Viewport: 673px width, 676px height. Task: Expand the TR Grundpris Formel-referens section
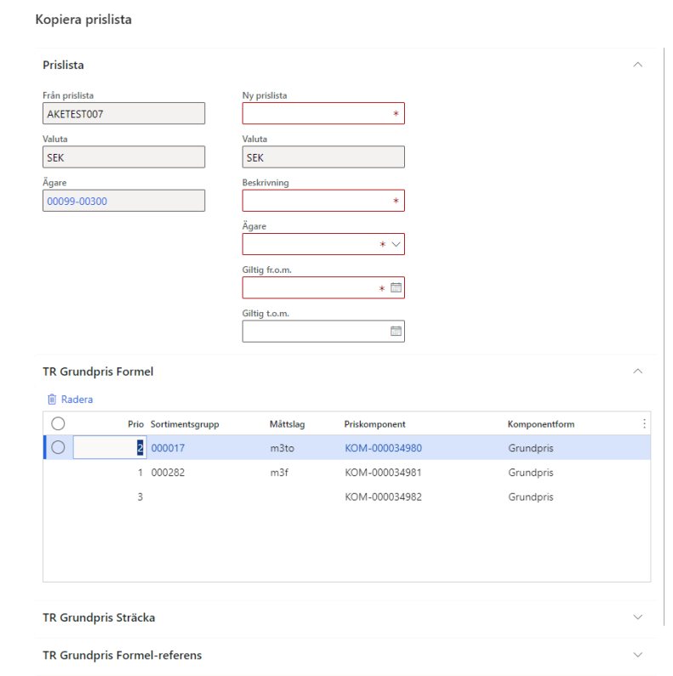[638, 655]
